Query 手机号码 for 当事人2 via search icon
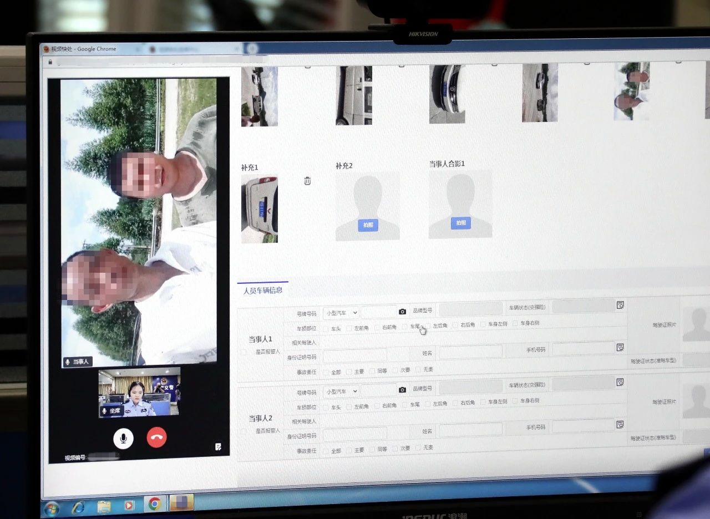The width and height of the screenshot is (710, 519). pos(620,425)
